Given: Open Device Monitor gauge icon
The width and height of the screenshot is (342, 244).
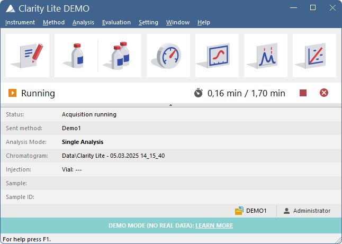Looking at the screenshot, I should (168, 56).
